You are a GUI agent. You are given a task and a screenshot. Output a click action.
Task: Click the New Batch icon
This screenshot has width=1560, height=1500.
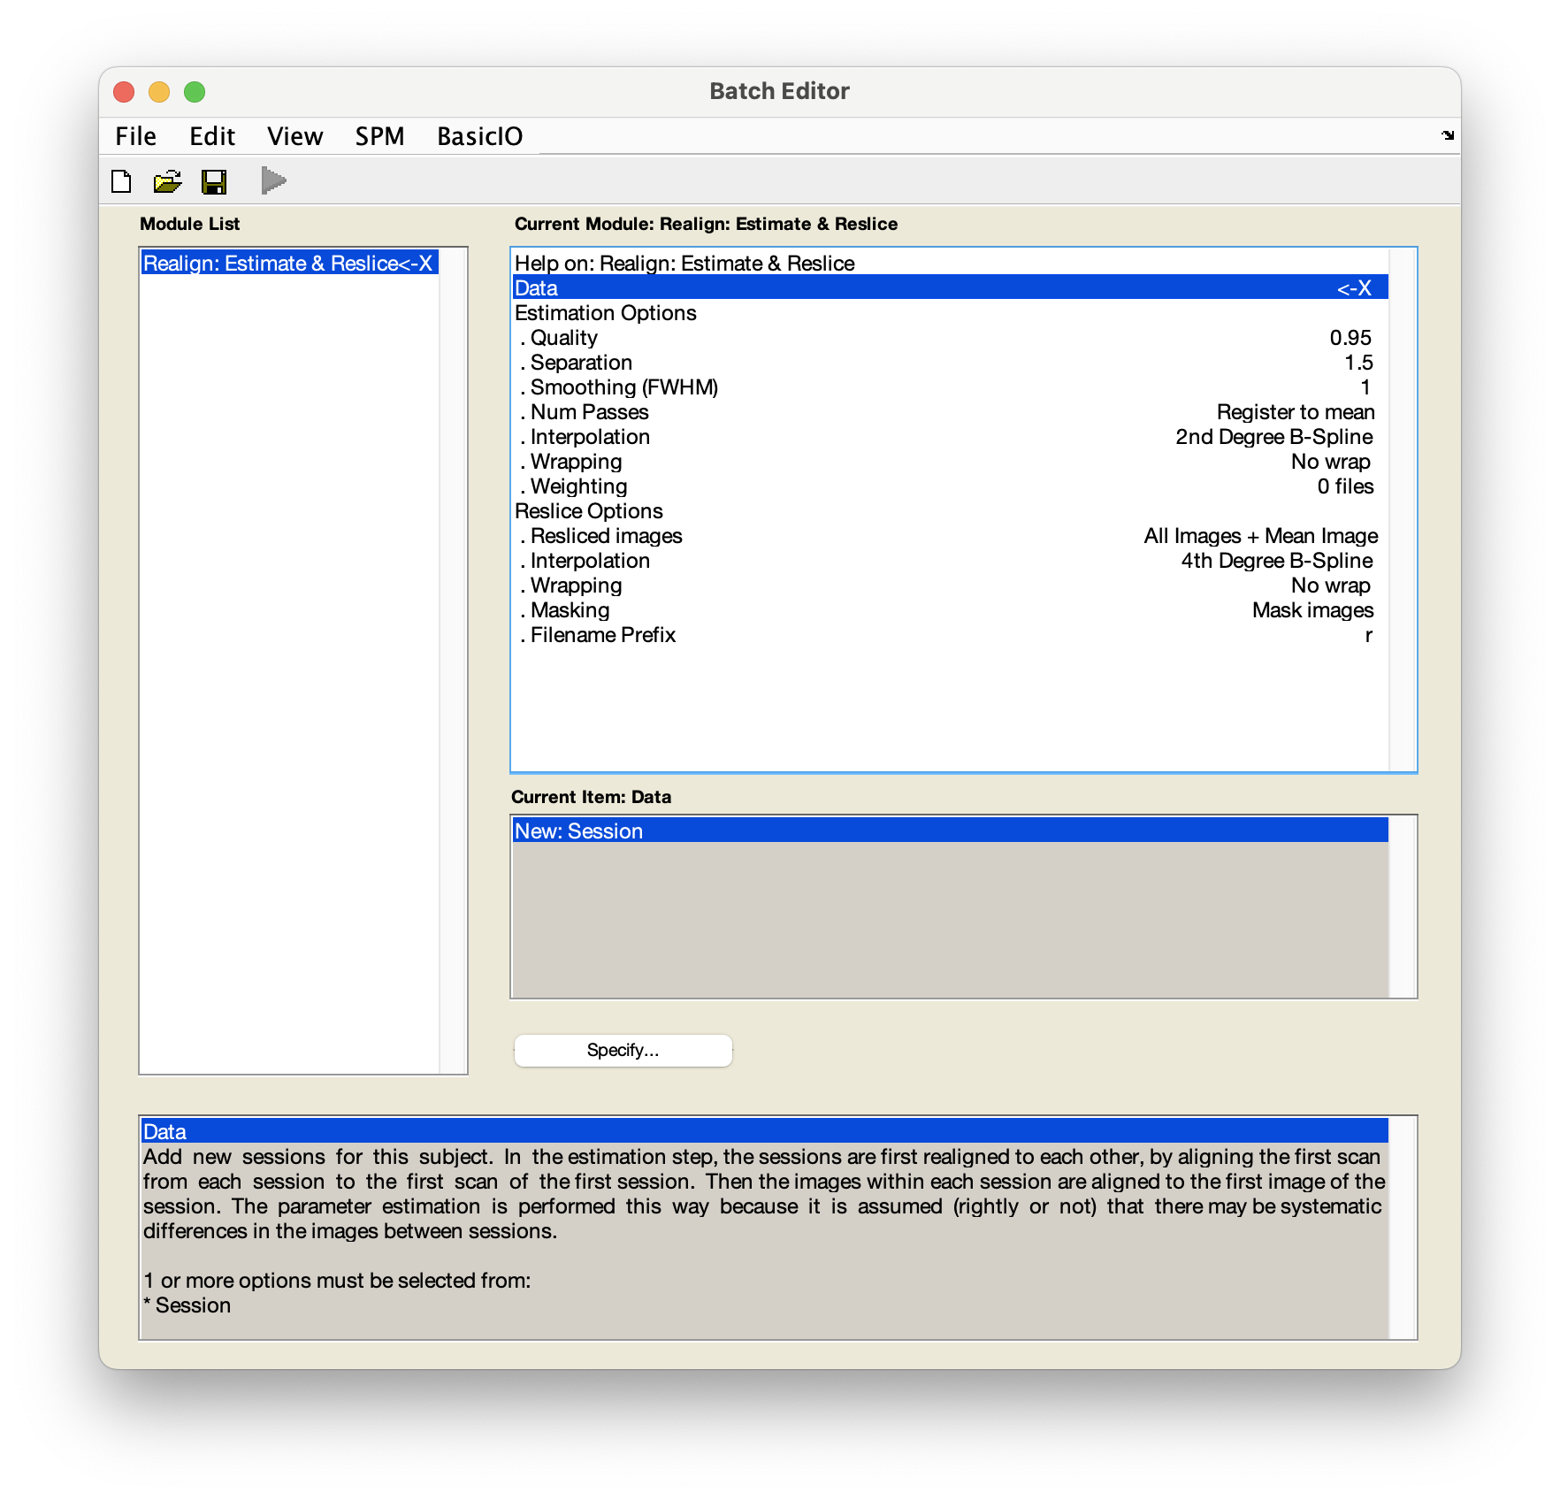121,181
